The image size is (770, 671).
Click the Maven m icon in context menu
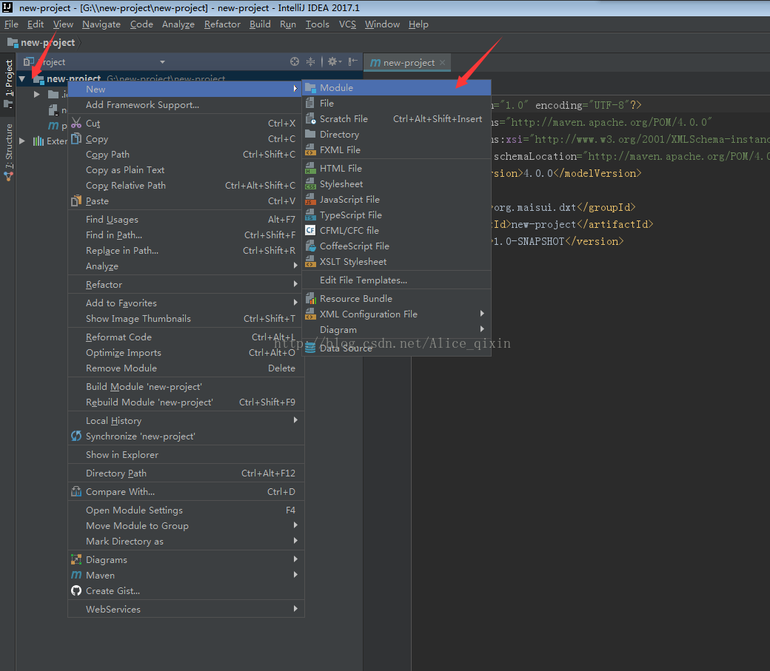(76, 575)
